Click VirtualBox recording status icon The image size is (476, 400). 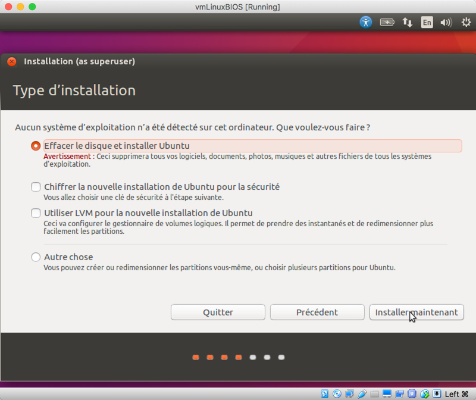point(399,394)
